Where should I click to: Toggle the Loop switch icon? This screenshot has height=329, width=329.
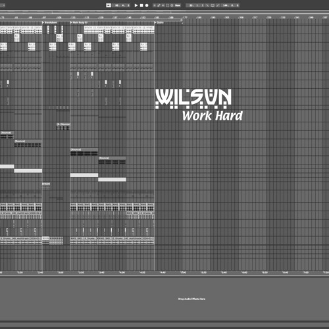click(213, 5)
